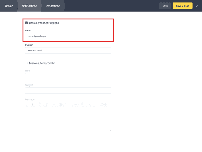
Task: Click inside the Message text area
Action: point(68,119)
